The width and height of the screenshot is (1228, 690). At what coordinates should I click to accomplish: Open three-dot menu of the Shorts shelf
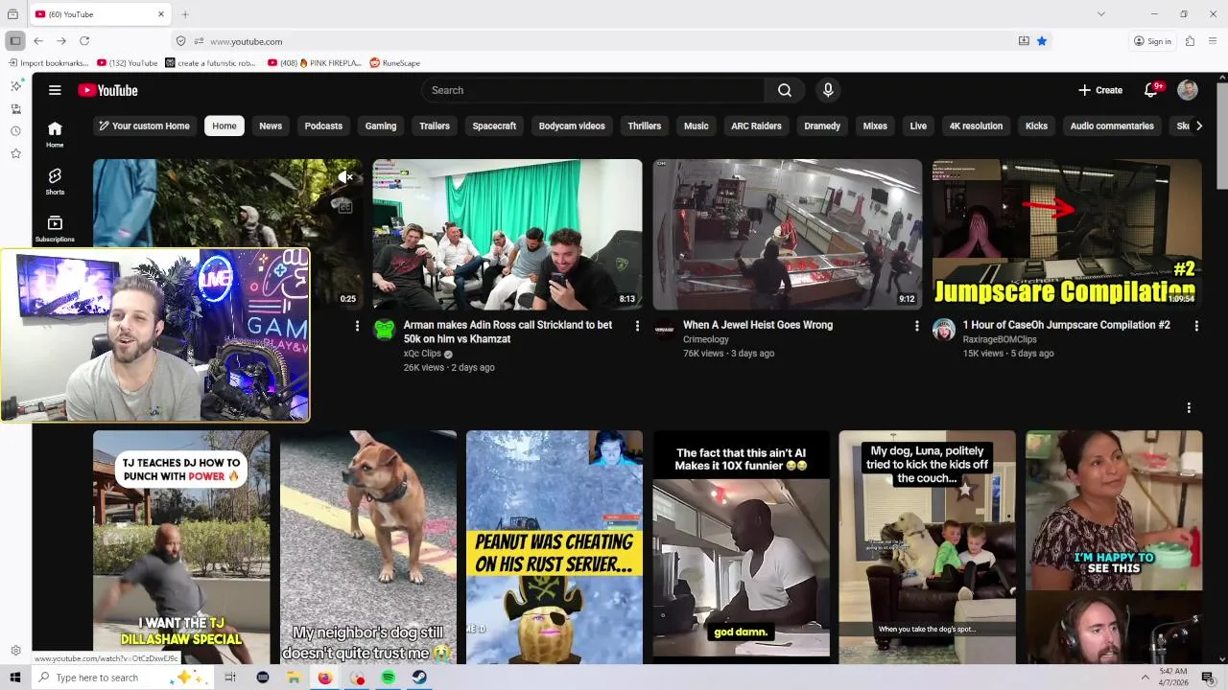click(1189, 407)
